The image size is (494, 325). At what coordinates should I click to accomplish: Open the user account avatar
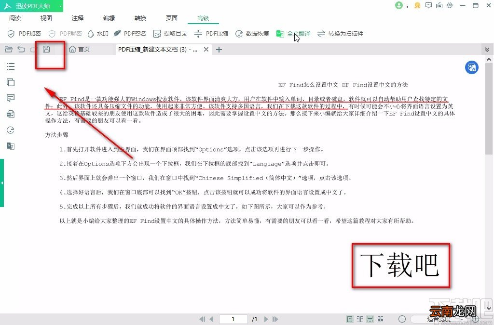399,5
